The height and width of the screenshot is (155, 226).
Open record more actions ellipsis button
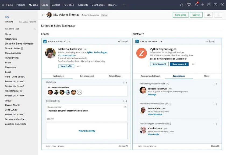pyautogui.click(x=218, y=15)
